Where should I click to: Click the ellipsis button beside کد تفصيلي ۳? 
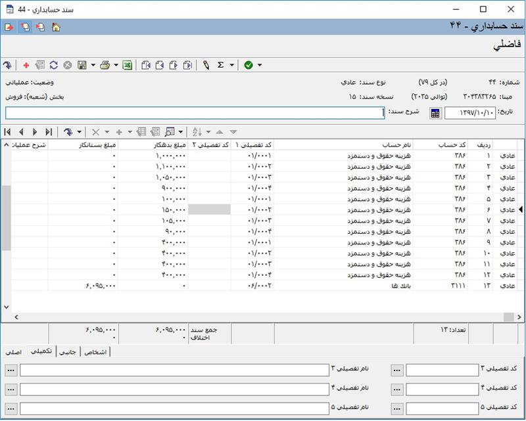pos(396,370)
